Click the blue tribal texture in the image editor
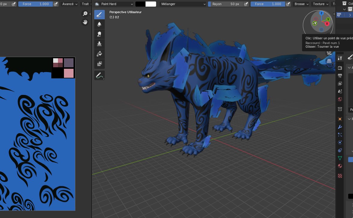Image resolution: width=353 pixels, height=218 pixels. [x=38, y=134]
